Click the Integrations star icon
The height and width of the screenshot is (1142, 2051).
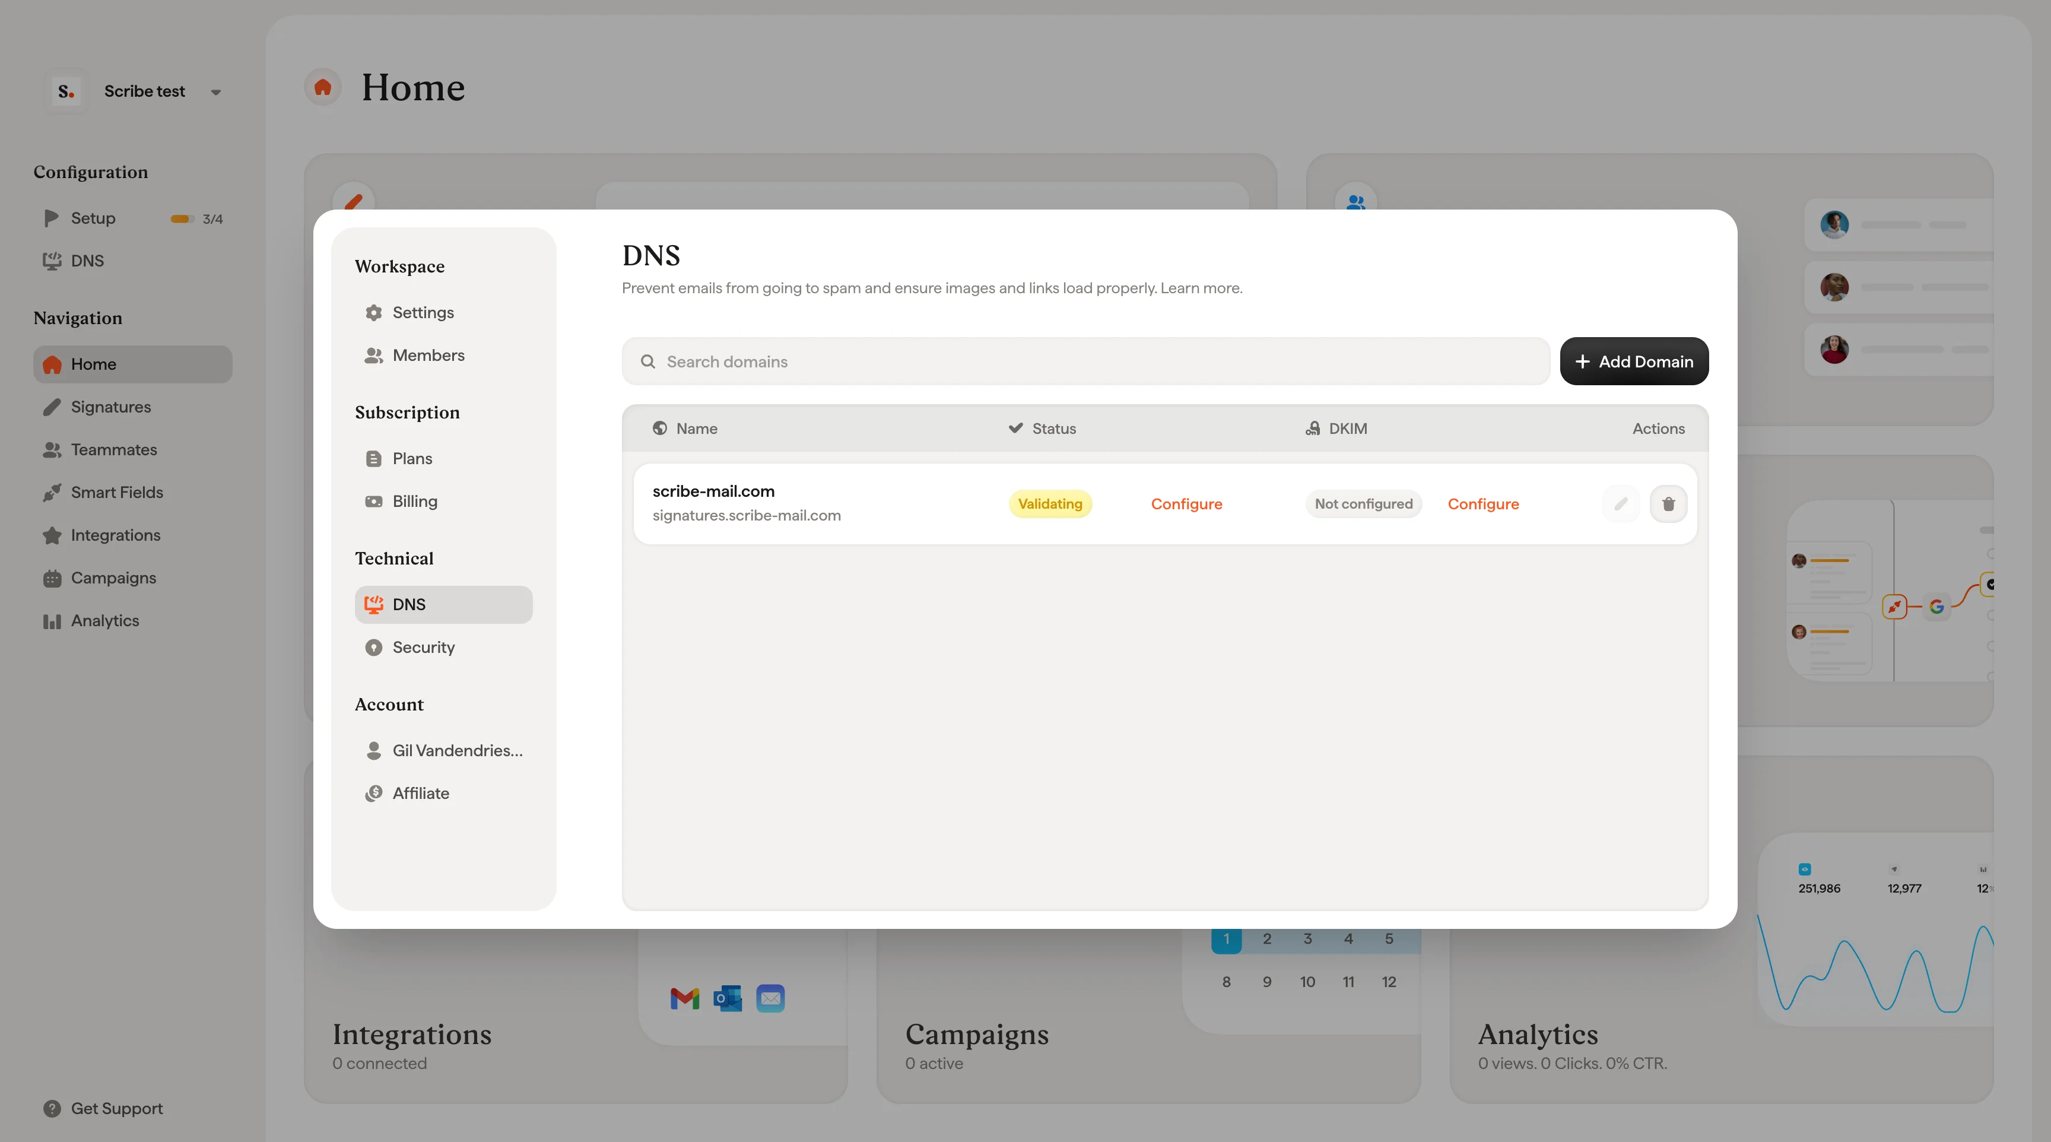coord(52,535)
